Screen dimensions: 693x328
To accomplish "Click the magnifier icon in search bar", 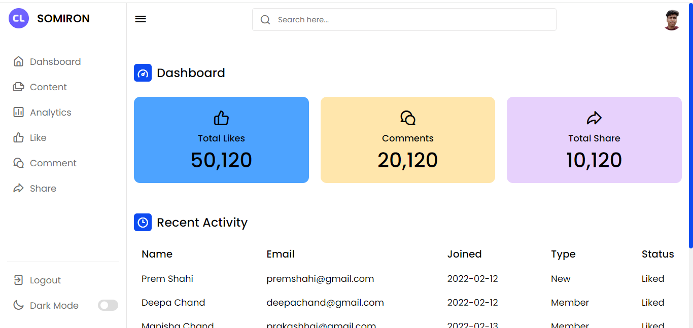I will tap(265, 20).
